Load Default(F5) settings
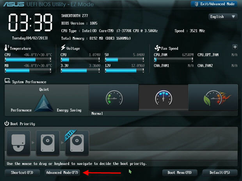This screenshot has height=181, width=242. pos(220,172)
